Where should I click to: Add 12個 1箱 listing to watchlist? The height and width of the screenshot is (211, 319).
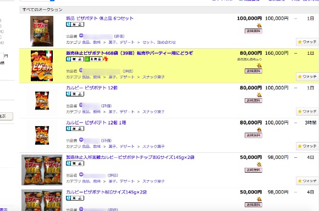tap(307, 146)
